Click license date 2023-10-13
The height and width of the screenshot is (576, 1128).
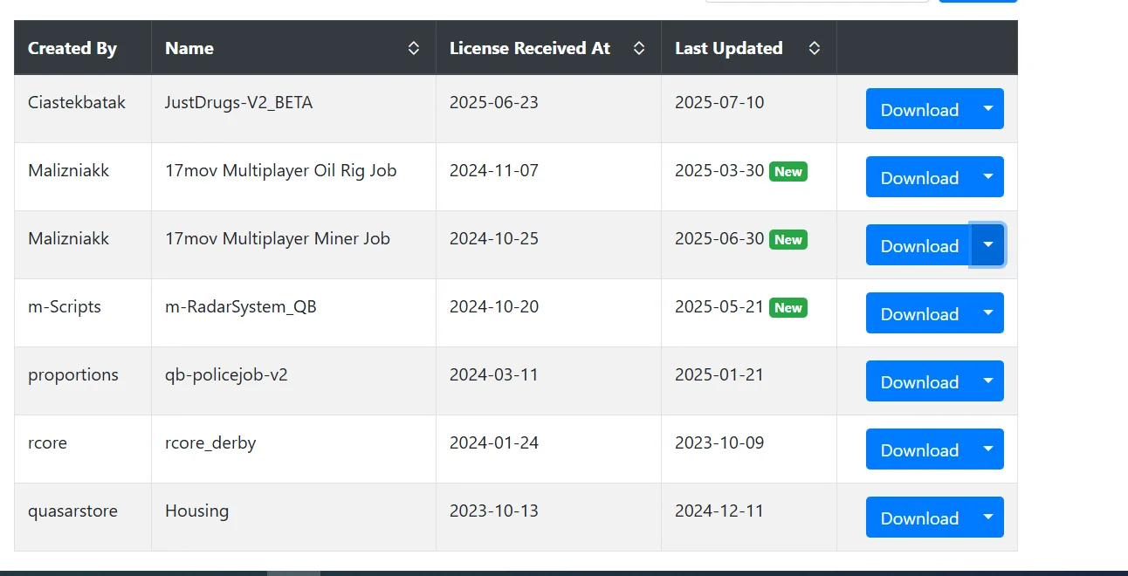point(494,511)
